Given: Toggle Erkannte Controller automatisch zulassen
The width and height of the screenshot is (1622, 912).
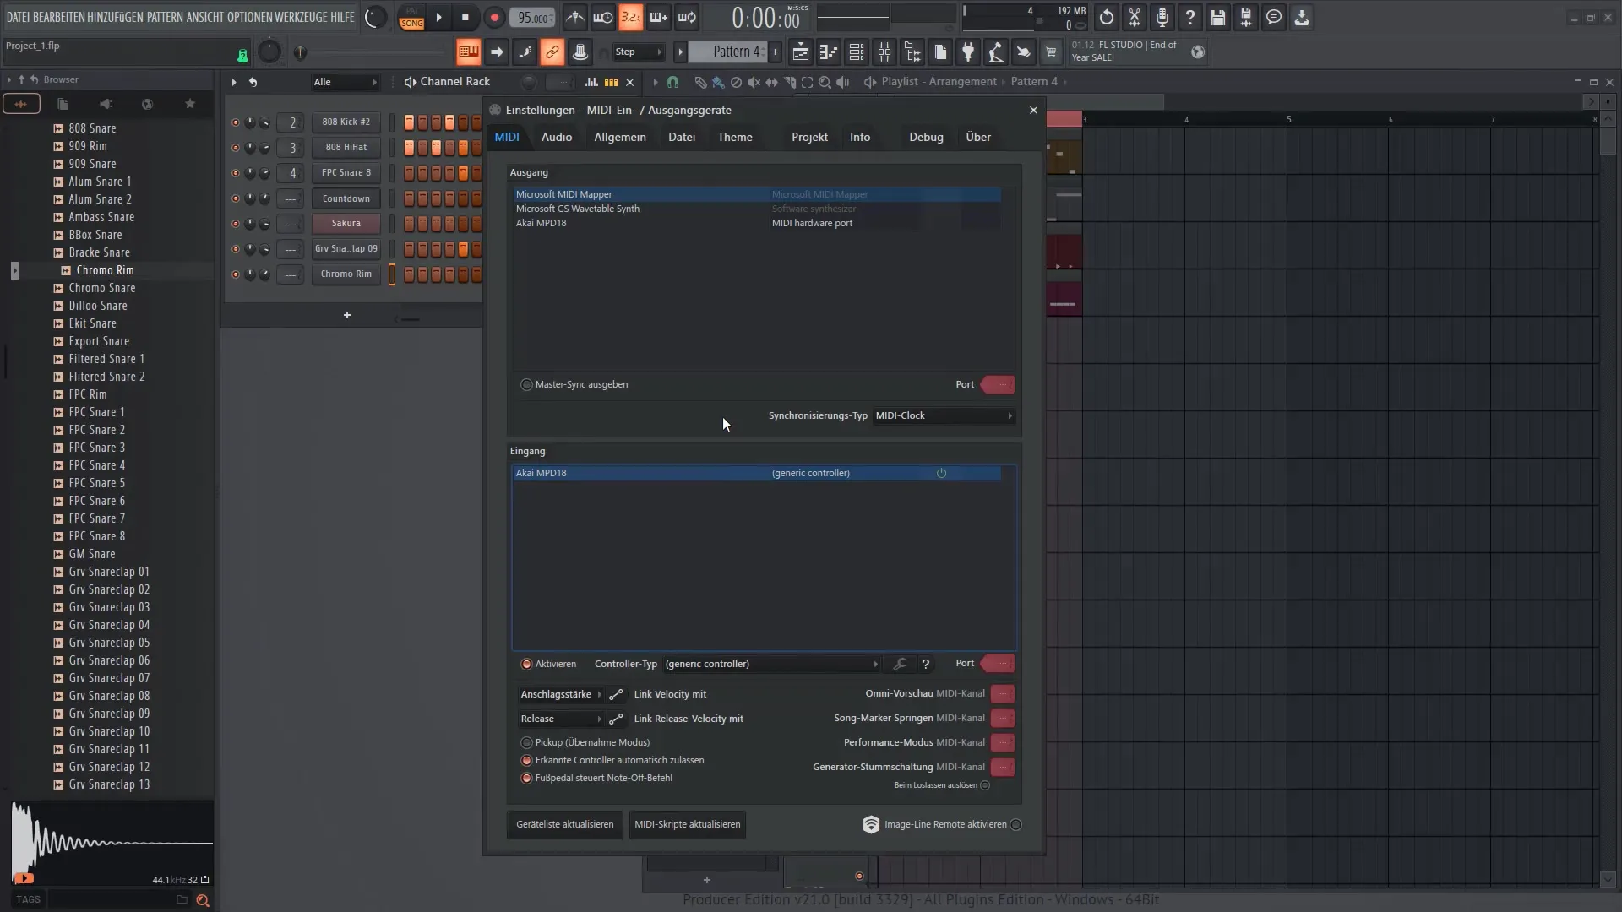Looking at the screenshot, I should click(526, 760).
